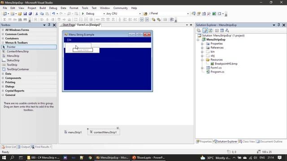This screenshot has height=161, width=287.
Task: Open the weather widget on the taskbar
Action: [x=215, y=158]
